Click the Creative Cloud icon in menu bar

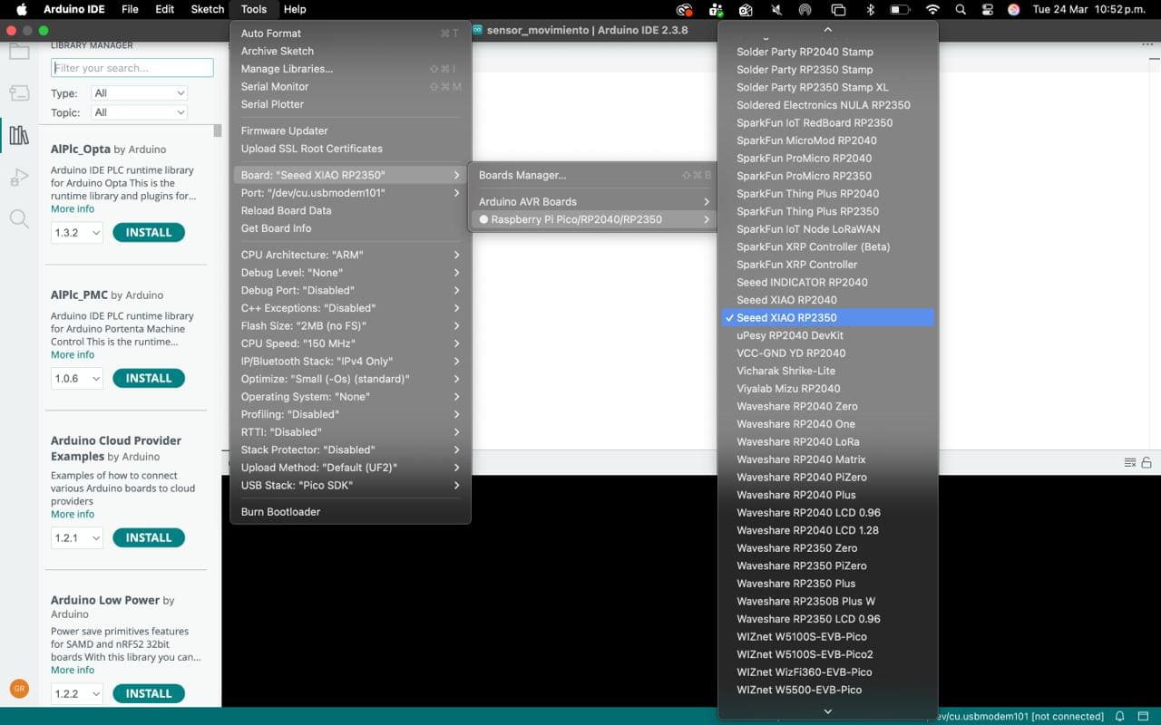pos(685,9)
